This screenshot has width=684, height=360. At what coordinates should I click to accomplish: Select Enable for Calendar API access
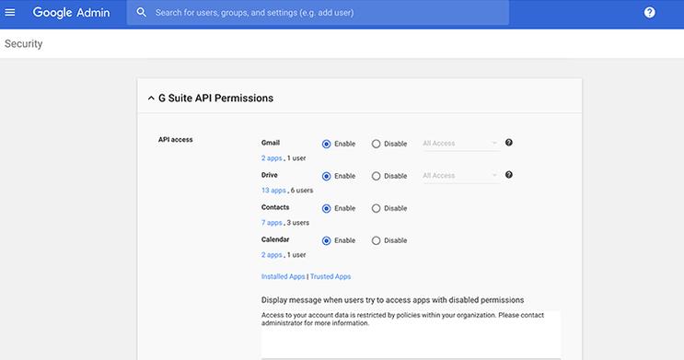pyautogui.click(x=326, y=241)
